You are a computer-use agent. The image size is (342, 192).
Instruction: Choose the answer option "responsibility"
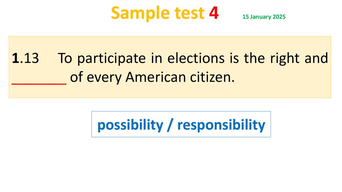221,125
